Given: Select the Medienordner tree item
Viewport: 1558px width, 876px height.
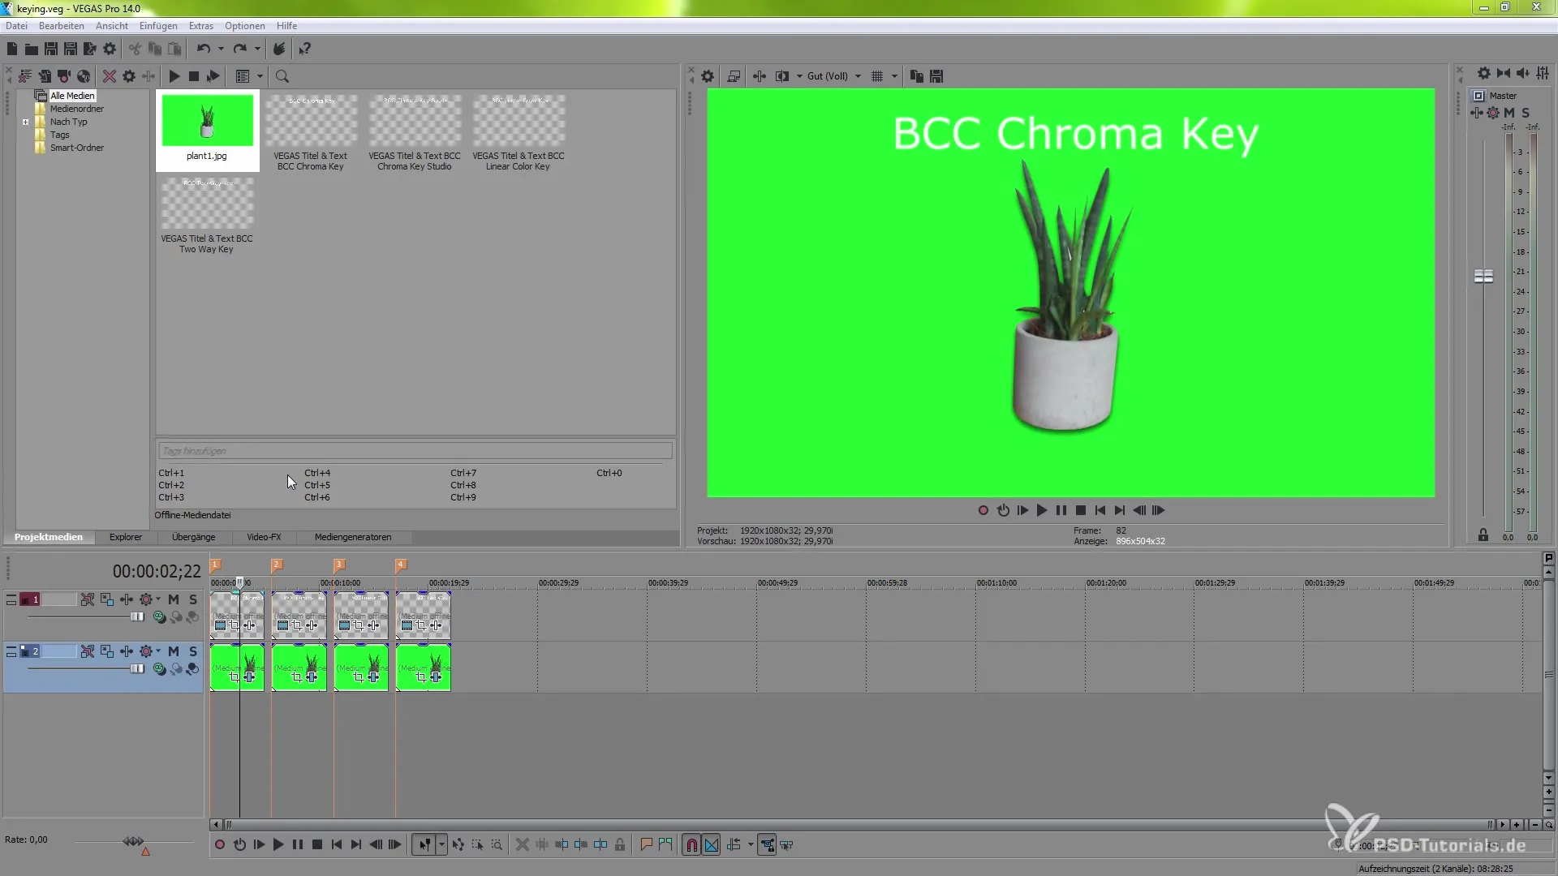Looking at the screenshot, I should (77, 109).
